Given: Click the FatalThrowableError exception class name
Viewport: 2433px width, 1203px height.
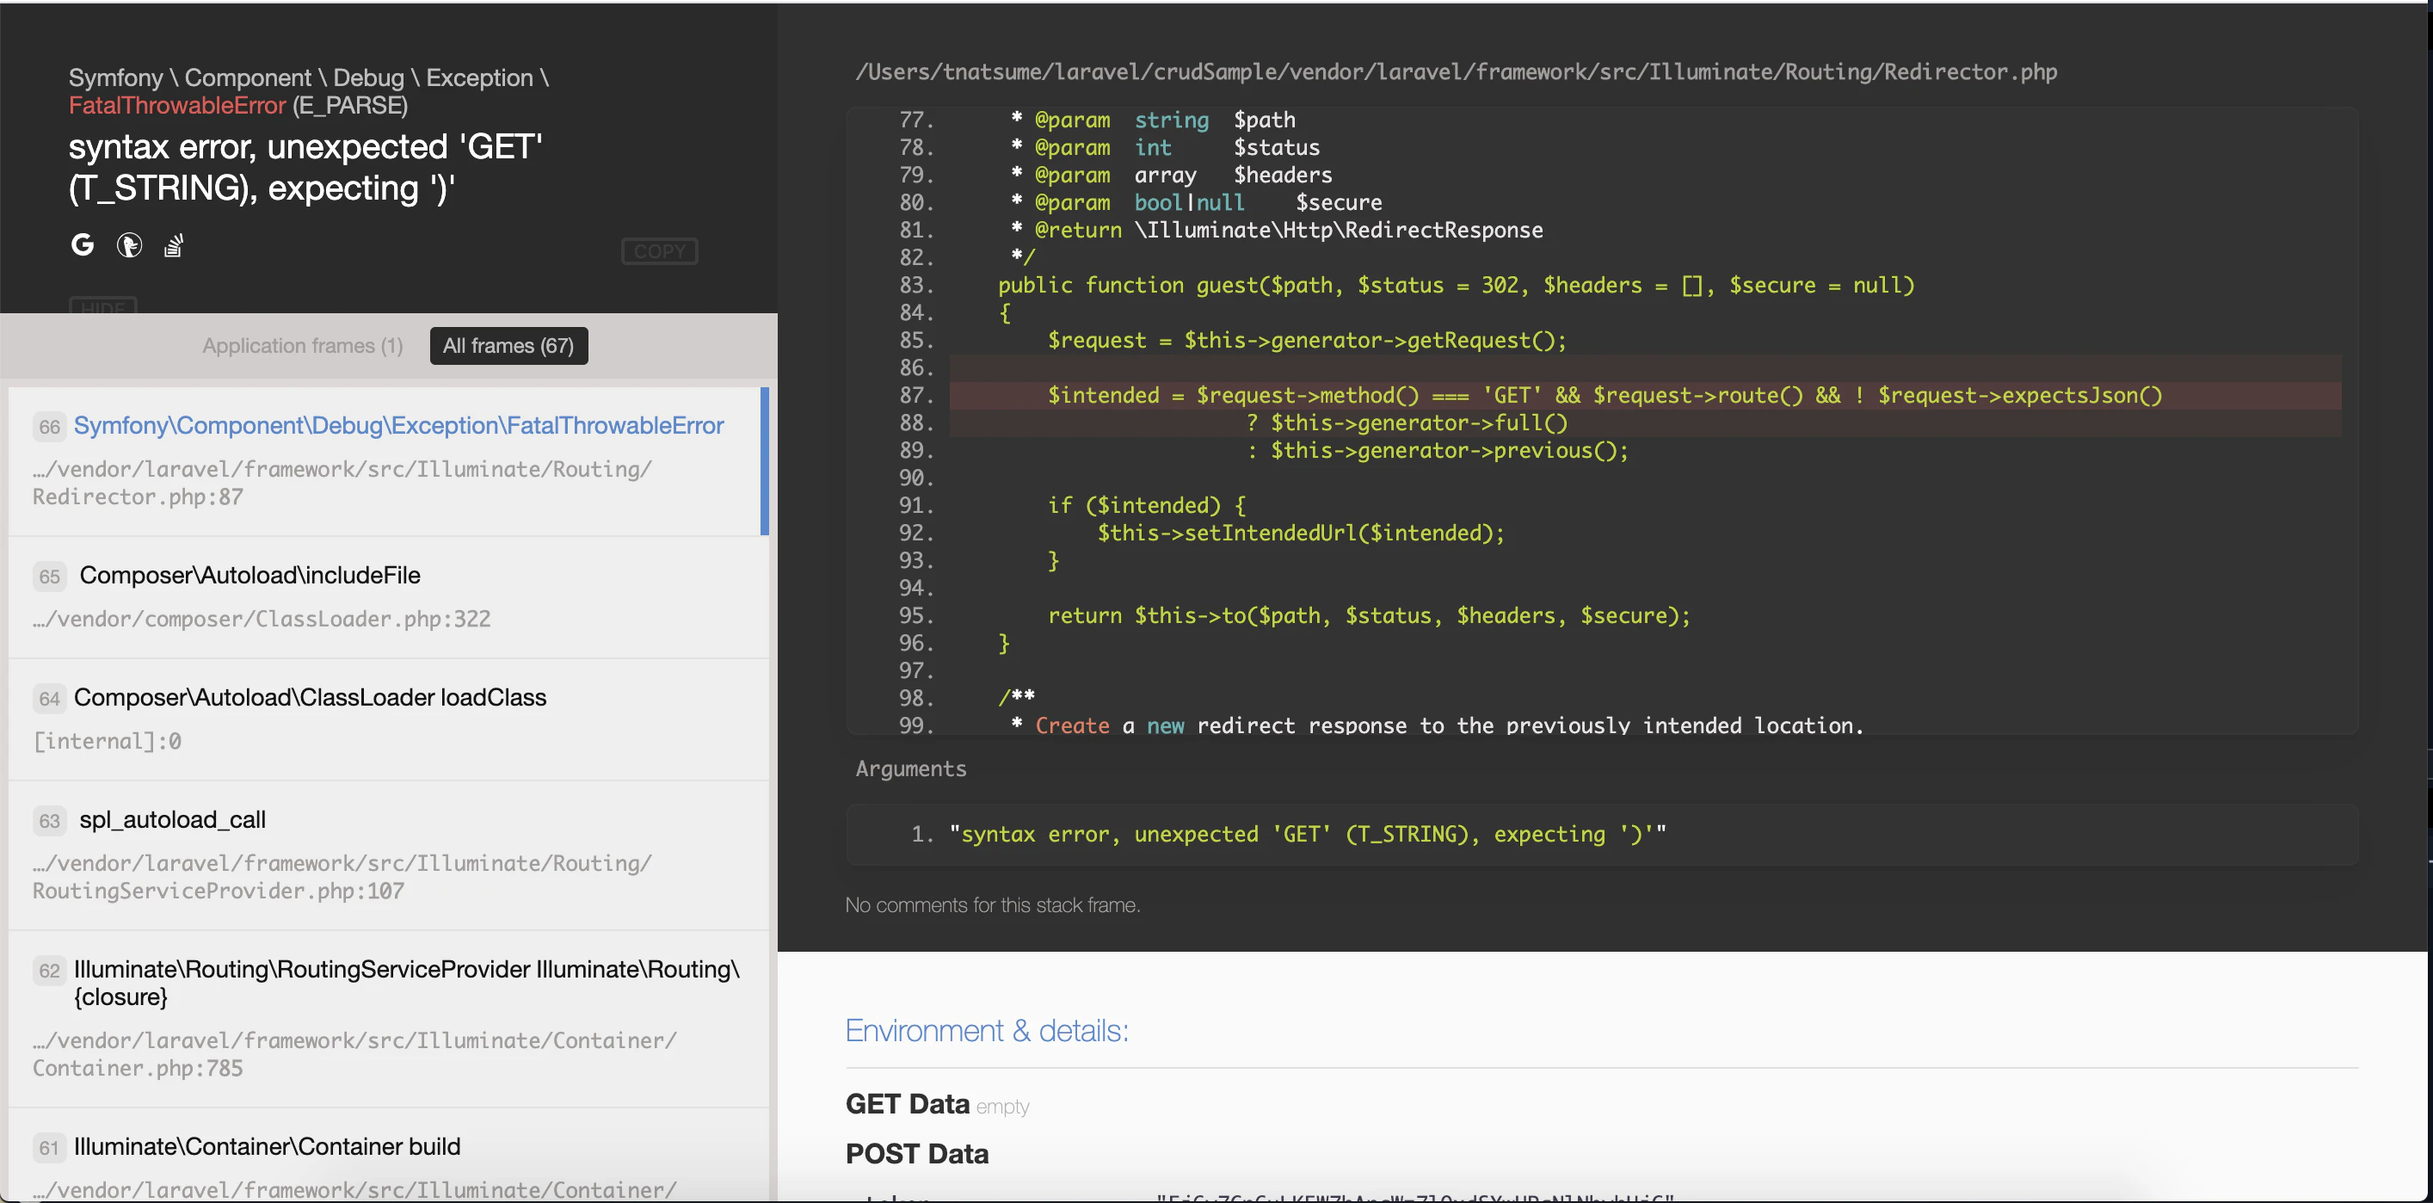Looking at the screenshot, I should coord(176,105).
